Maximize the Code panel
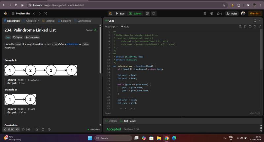This screenshot has width=264, height=142. (x=255, y=21)
